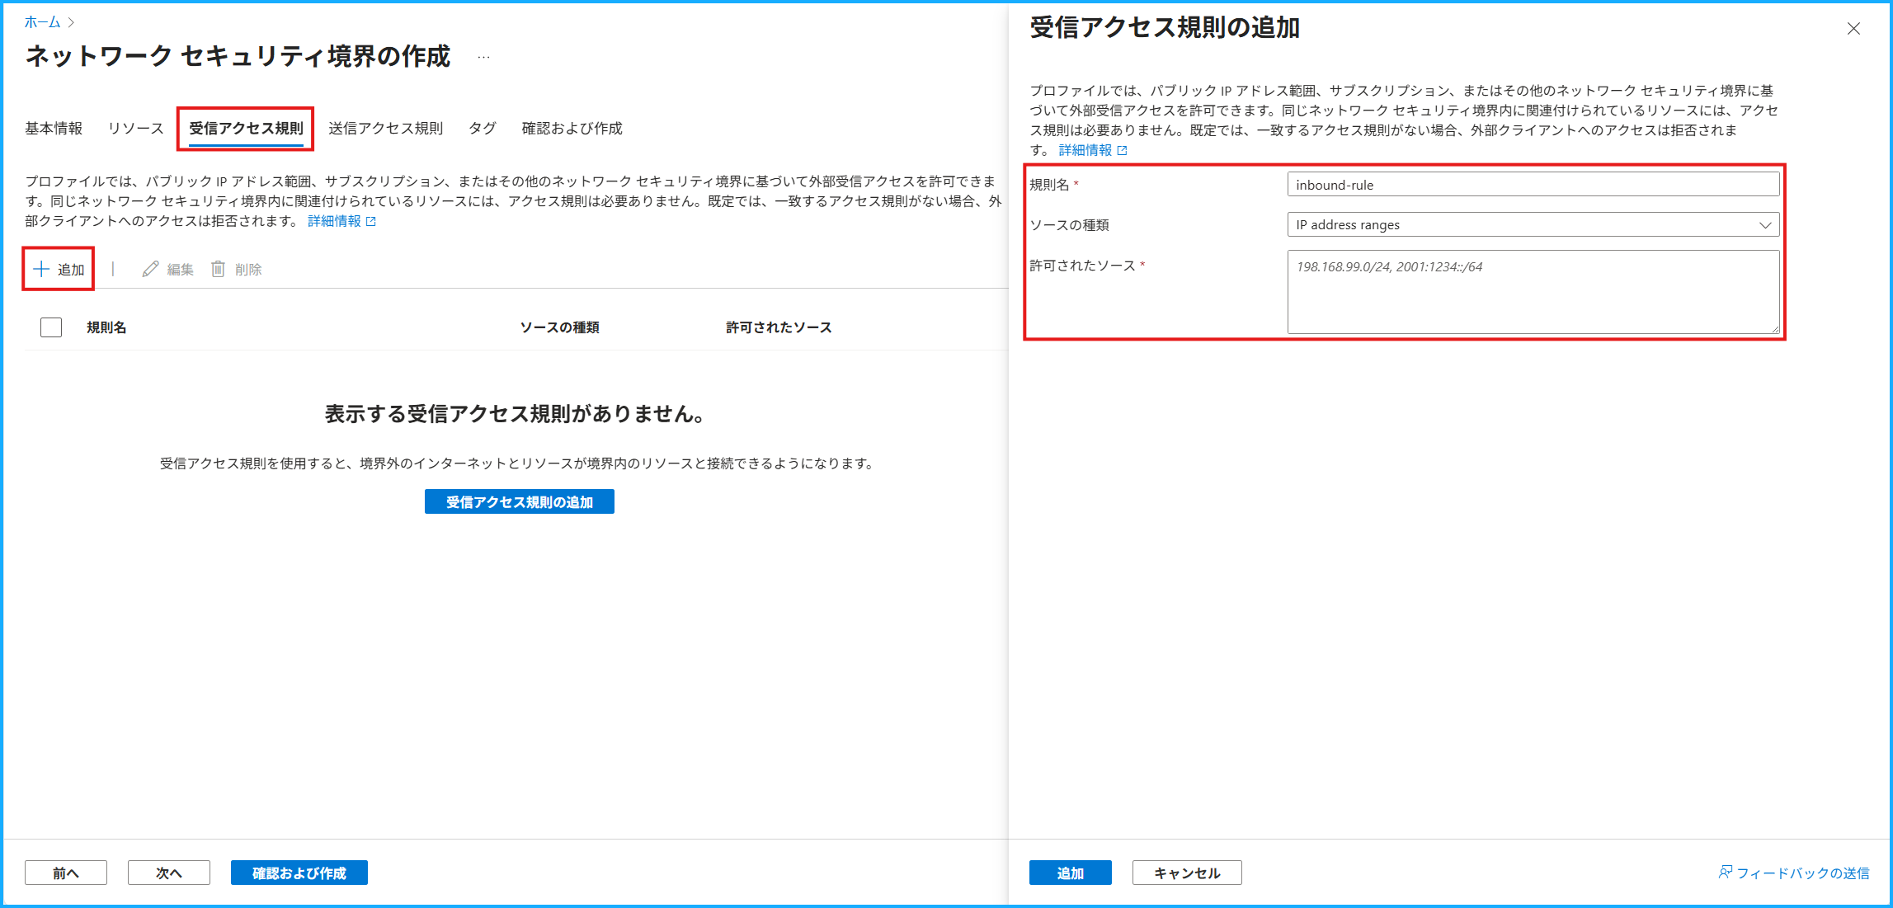Open the ellipsis menu next to page title
Screen dimensions: 1893x908
484,57
